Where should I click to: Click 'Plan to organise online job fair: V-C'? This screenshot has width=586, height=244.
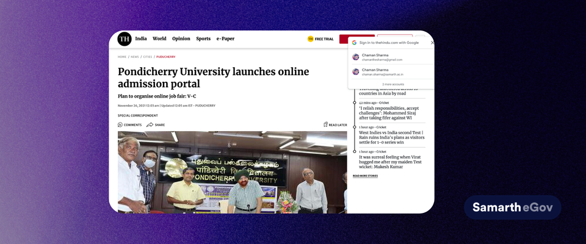point(157,96)
